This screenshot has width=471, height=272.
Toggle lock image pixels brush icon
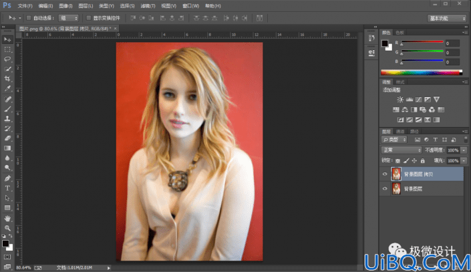pyautogui.click(x=406, y=161)
